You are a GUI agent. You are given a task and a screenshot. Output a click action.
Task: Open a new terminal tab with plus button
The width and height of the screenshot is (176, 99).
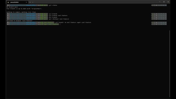coord(30,2)
